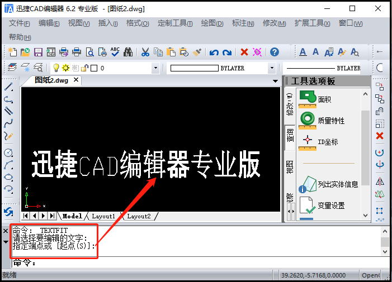The height and width of the screenshot is (282, 392).
Task: Select the Ellipse draw tool
Action: [8, 177]
